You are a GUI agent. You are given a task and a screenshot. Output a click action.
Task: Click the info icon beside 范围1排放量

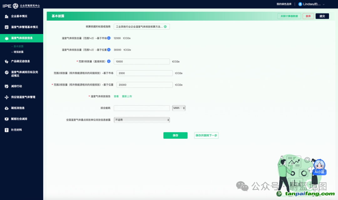[109, 62]
